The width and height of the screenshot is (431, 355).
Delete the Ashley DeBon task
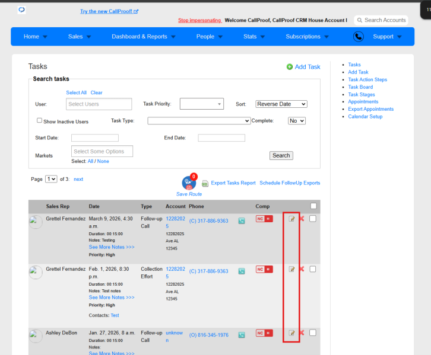[302, 333]
